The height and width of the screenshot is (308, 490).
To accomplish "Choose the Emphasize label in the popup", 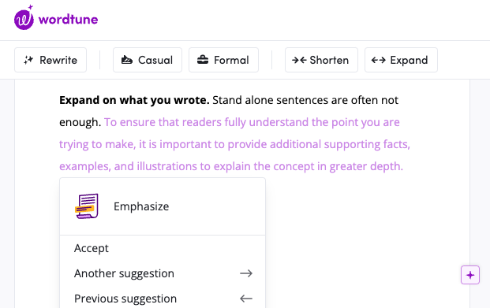I will point(141,206).
